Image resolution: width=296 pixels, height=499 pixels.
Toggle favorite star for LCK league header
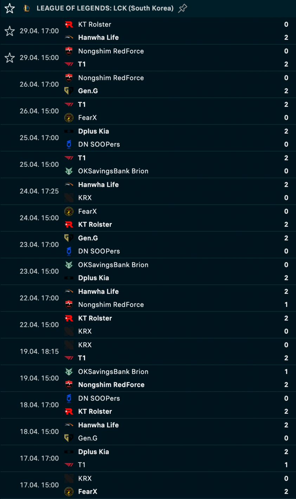click(x=9, y=8)
